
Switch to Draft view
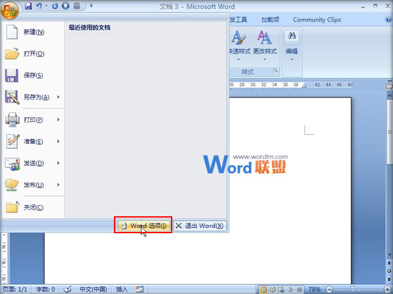pyautogui.click(x=299, y=289)
